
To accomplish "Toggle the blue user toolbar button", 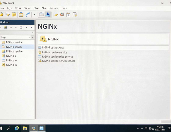I will coord(48,15).
